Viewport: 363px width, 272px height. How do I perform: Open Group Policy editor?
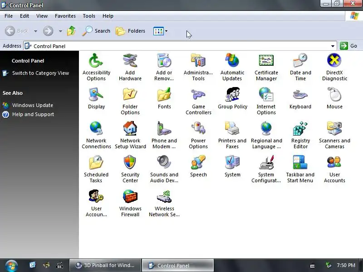pyautogui.click(x=232, y=98)
